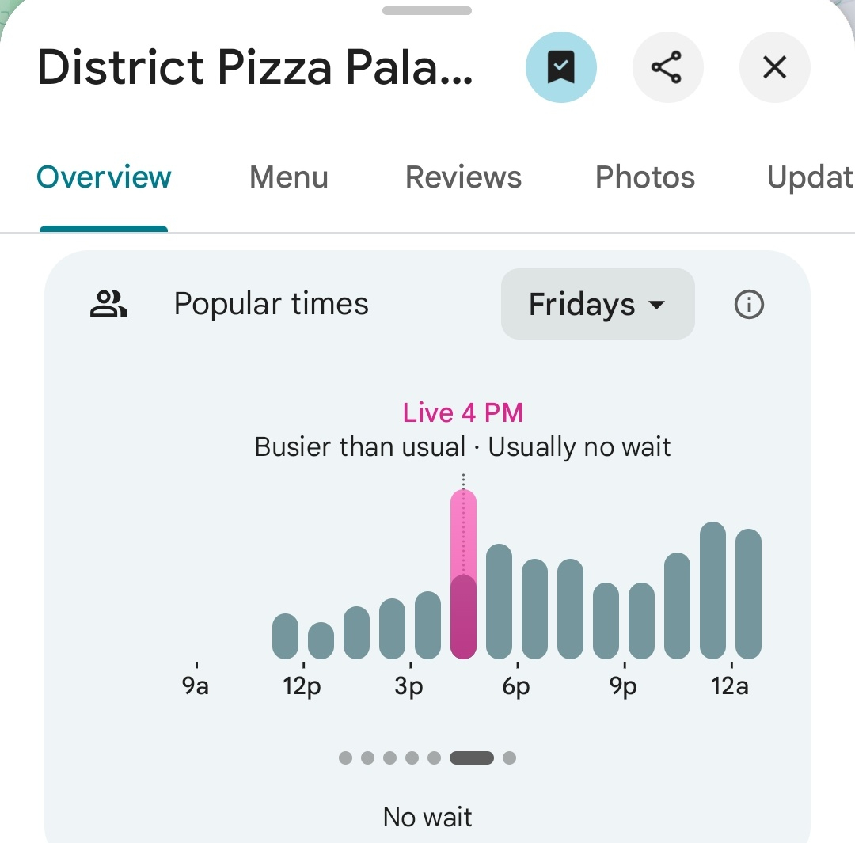This screenshot has width=855, height=843.
Task: Select the Overview tab
Action: point(104,177)
